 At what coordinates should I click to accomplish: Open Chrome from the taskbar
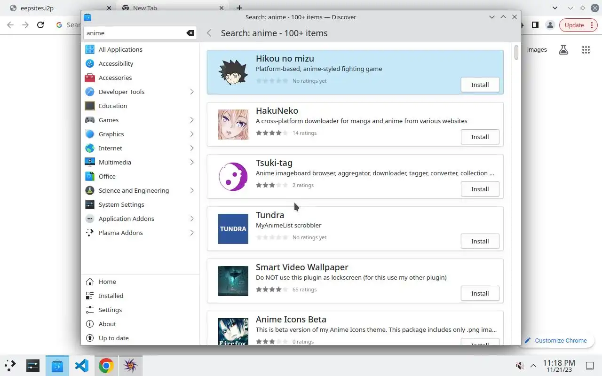coord(106,366)
